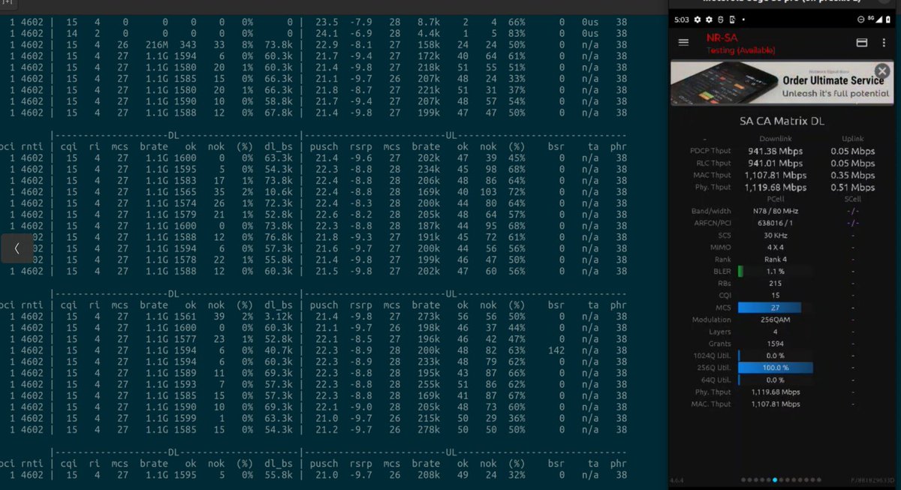Click the PCell column label
The height and width of the screenshot is (490, 901).
776,199
